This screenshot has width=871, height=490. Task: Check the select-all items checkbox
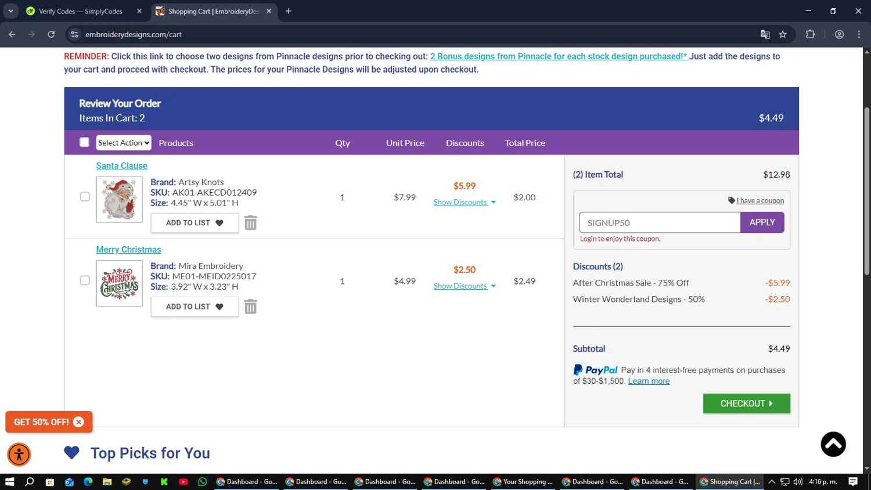[84, 142]
